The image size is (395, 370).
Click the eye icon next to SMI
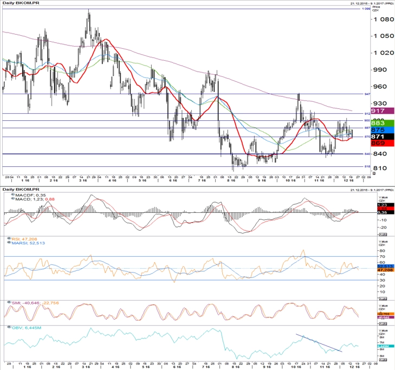coord(9,302)
